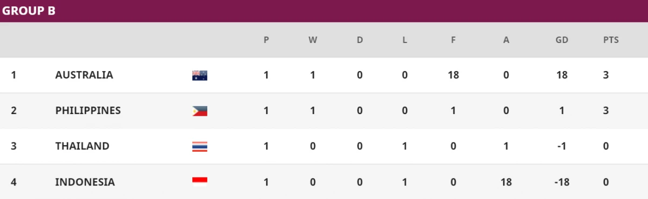Click the GD column header
The image size is (648, 199).
click(562, 40)
